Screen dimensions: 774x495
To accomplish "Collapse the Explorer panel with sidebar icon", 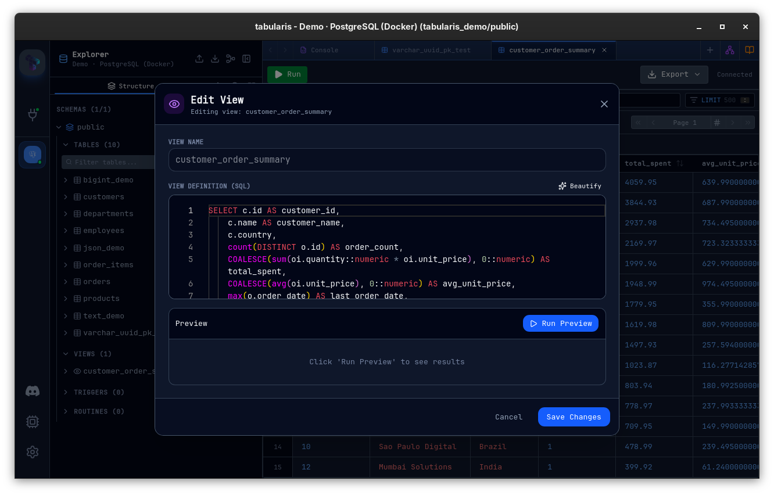I will click(x=246, y=59).
